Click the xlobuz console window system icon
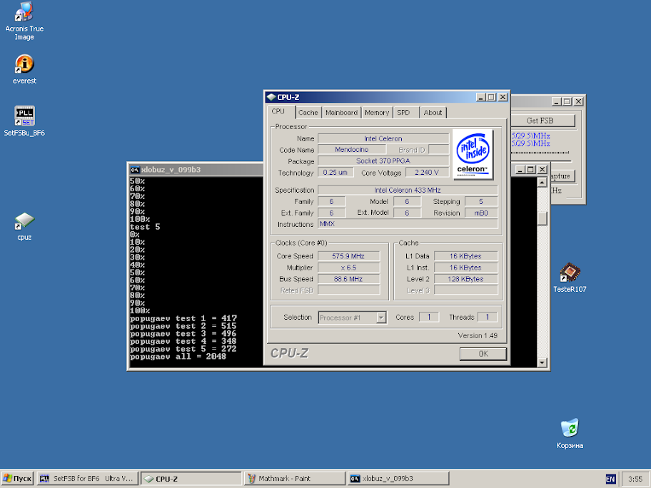Viewport: 651px width, 488px height. click(x=135, y=170)
